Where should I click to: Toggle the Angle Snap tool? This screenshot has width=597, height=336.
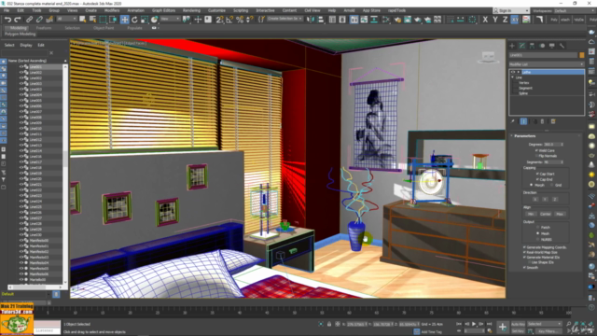point(229,20)
